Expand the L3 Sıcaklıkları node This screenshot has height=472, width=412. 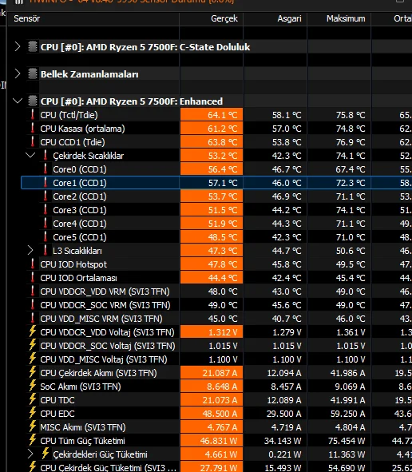(x=30, y=251)
